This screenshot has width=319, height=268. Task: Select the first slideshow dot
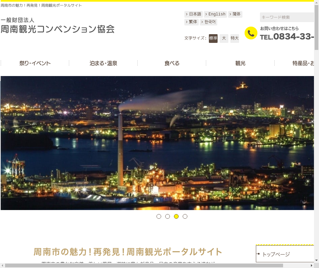pyautogui.click(x=159, y=216)
